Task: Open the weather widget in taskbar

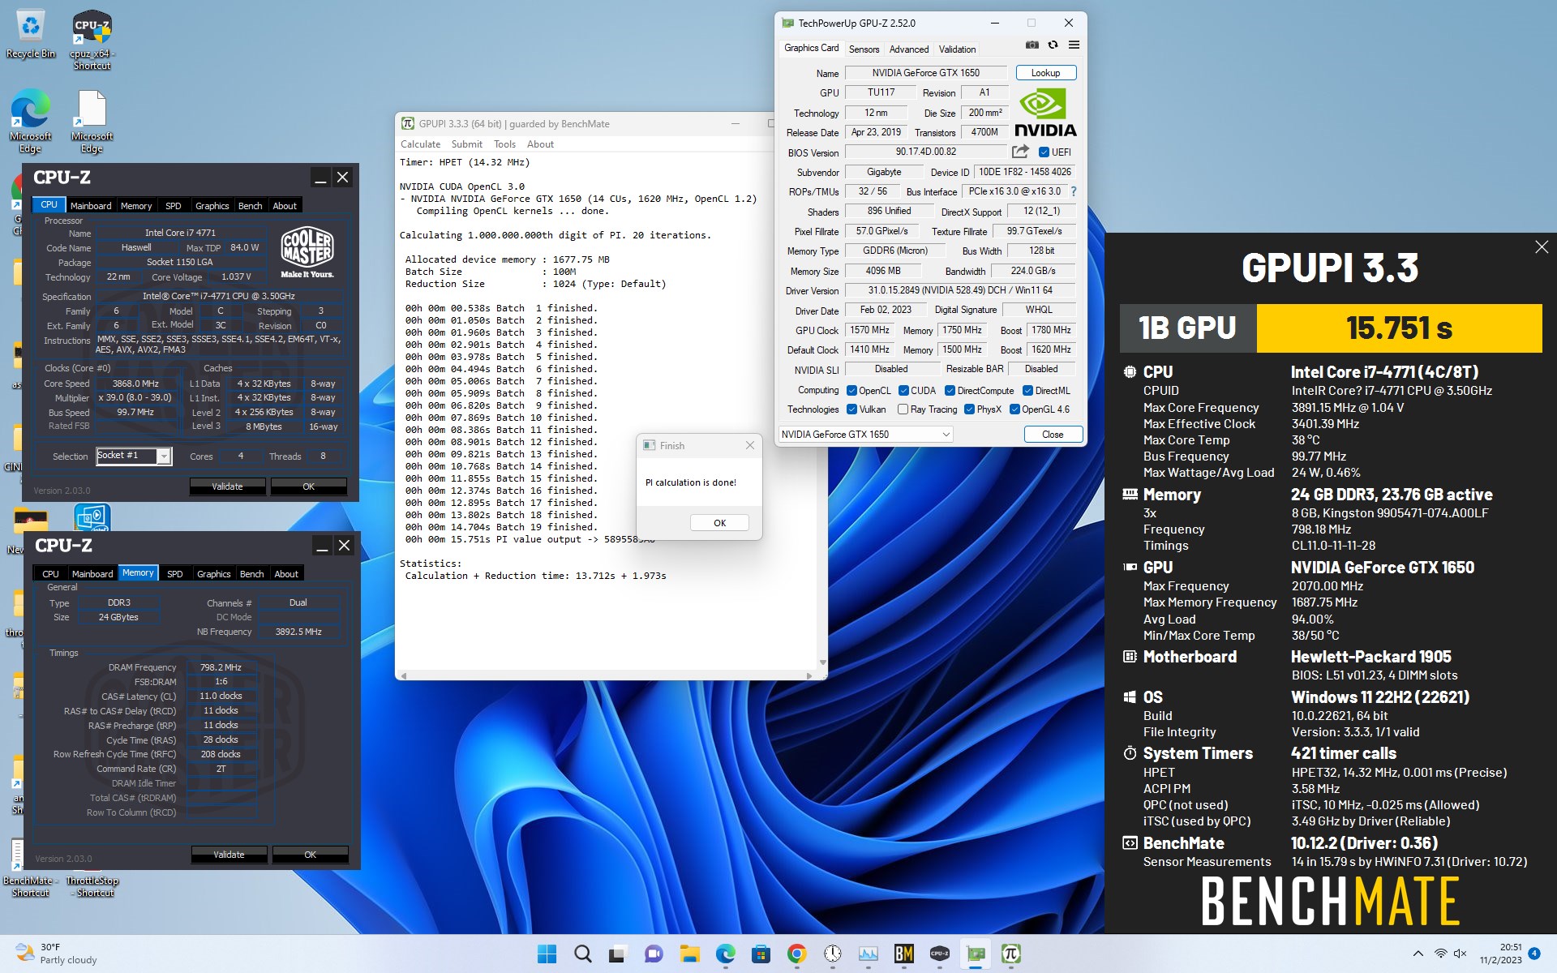Action: [57, 954]
